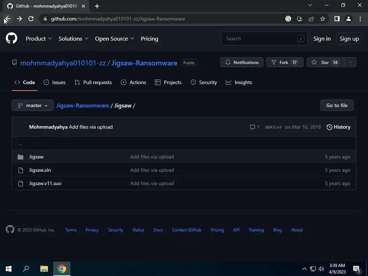Fork this repository

tap(285, 63)
